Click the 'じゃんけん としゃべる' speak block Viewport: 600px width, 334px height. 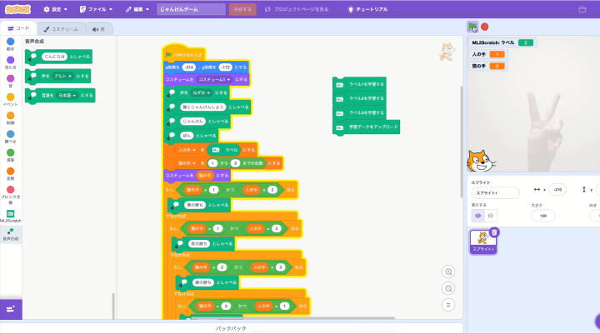[x=197, y=122]
